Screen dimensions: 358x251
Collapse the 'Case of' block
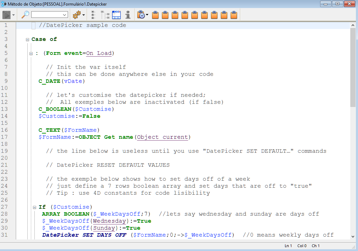pyautogui.click(x=27, y=40)
